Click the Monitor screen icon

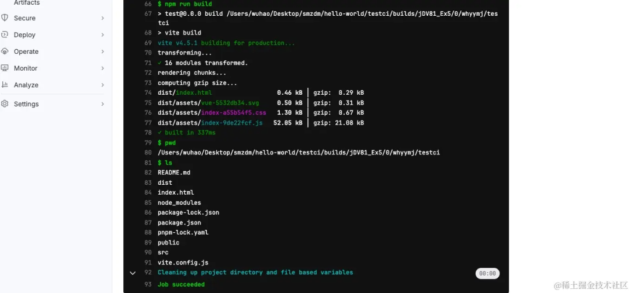pyautogui.click(x=5, y=68)
